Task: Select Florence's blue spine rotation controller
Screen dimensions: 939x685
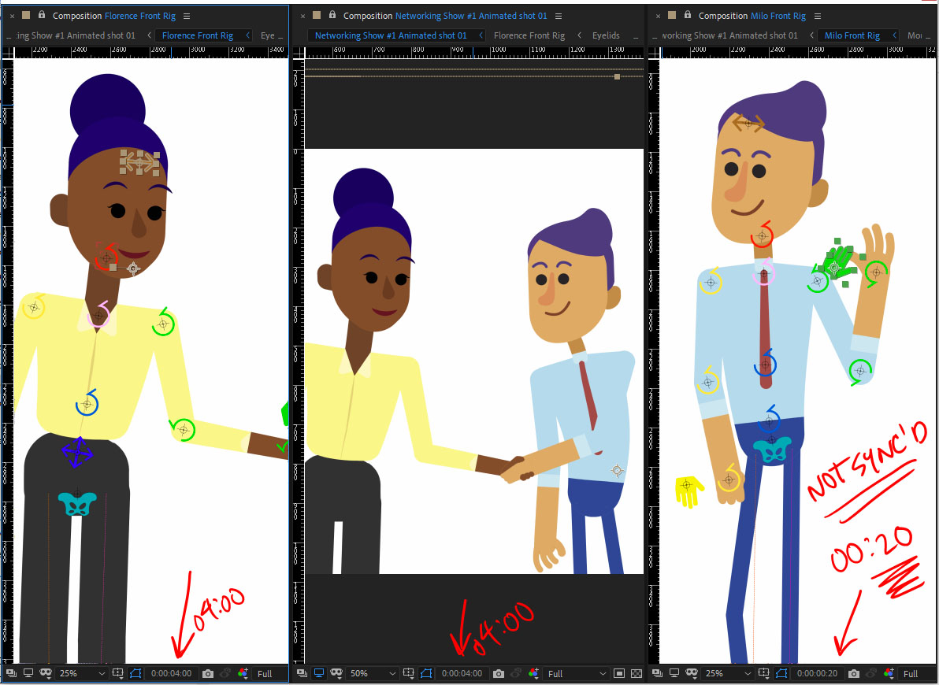Action: (x=87, y=404)
